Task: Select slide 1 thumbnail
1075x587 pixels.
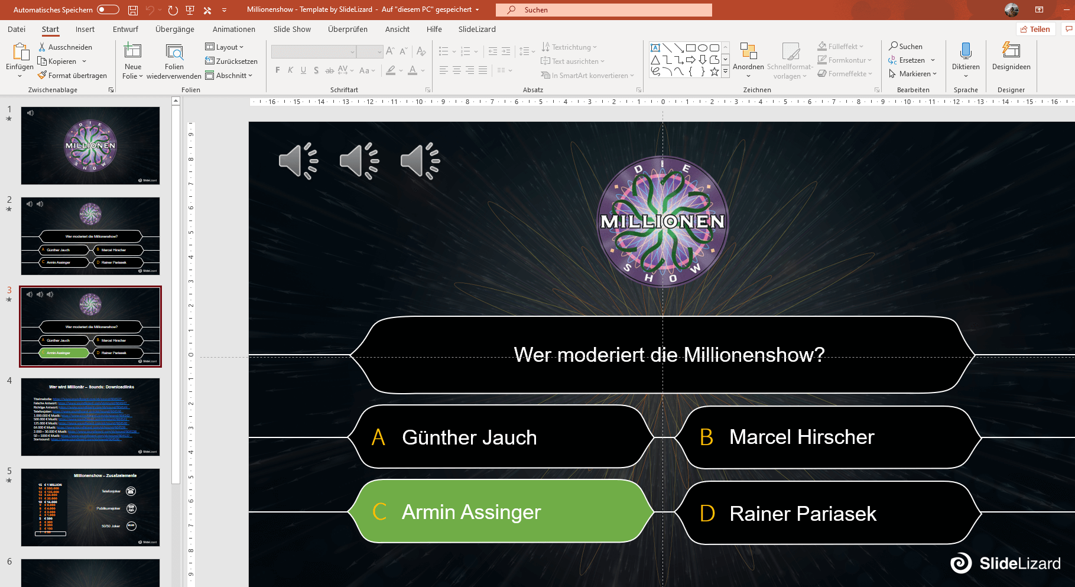Action: click(90, 145)
